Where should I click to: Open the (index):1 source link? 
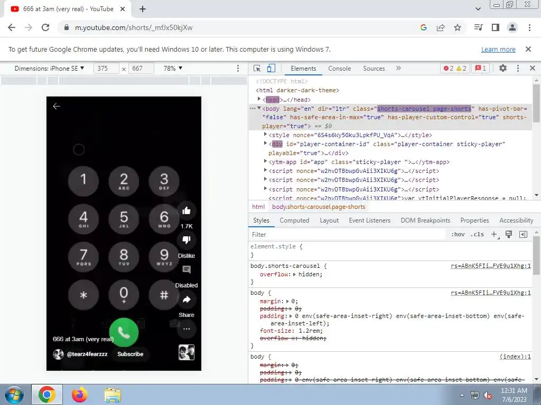point(515,356)
